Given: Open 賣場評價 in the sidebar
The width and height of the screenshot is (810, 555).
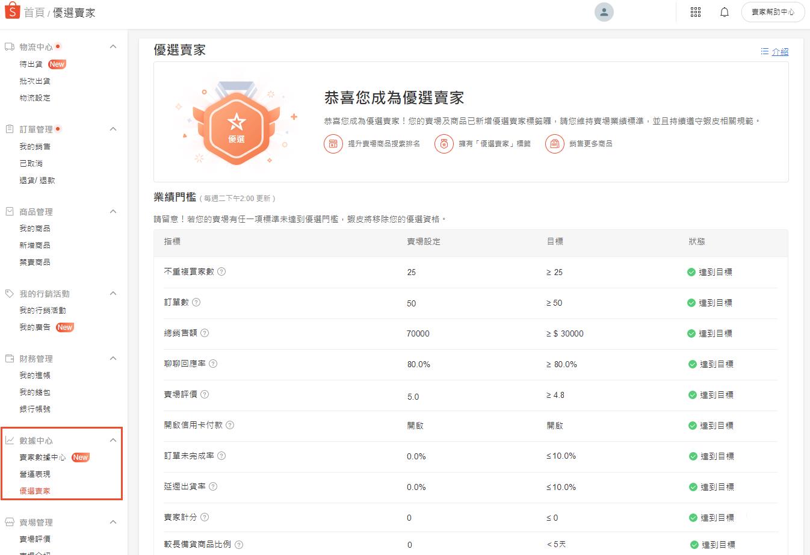Looking at the screenshot, I should (35, 539).
